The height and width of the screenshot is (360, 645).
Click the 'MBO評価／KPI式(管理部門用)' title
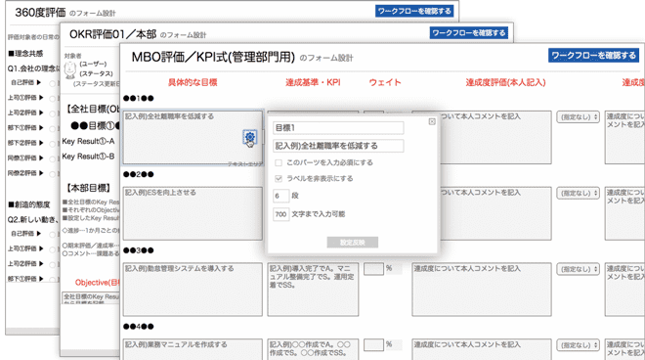[213, 57]
